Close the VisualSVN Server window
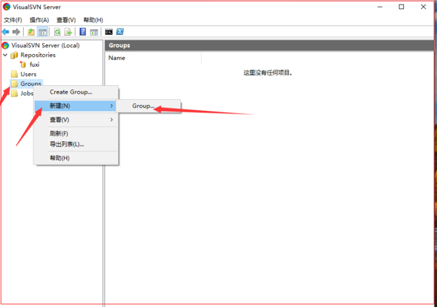 click(423, 7)
